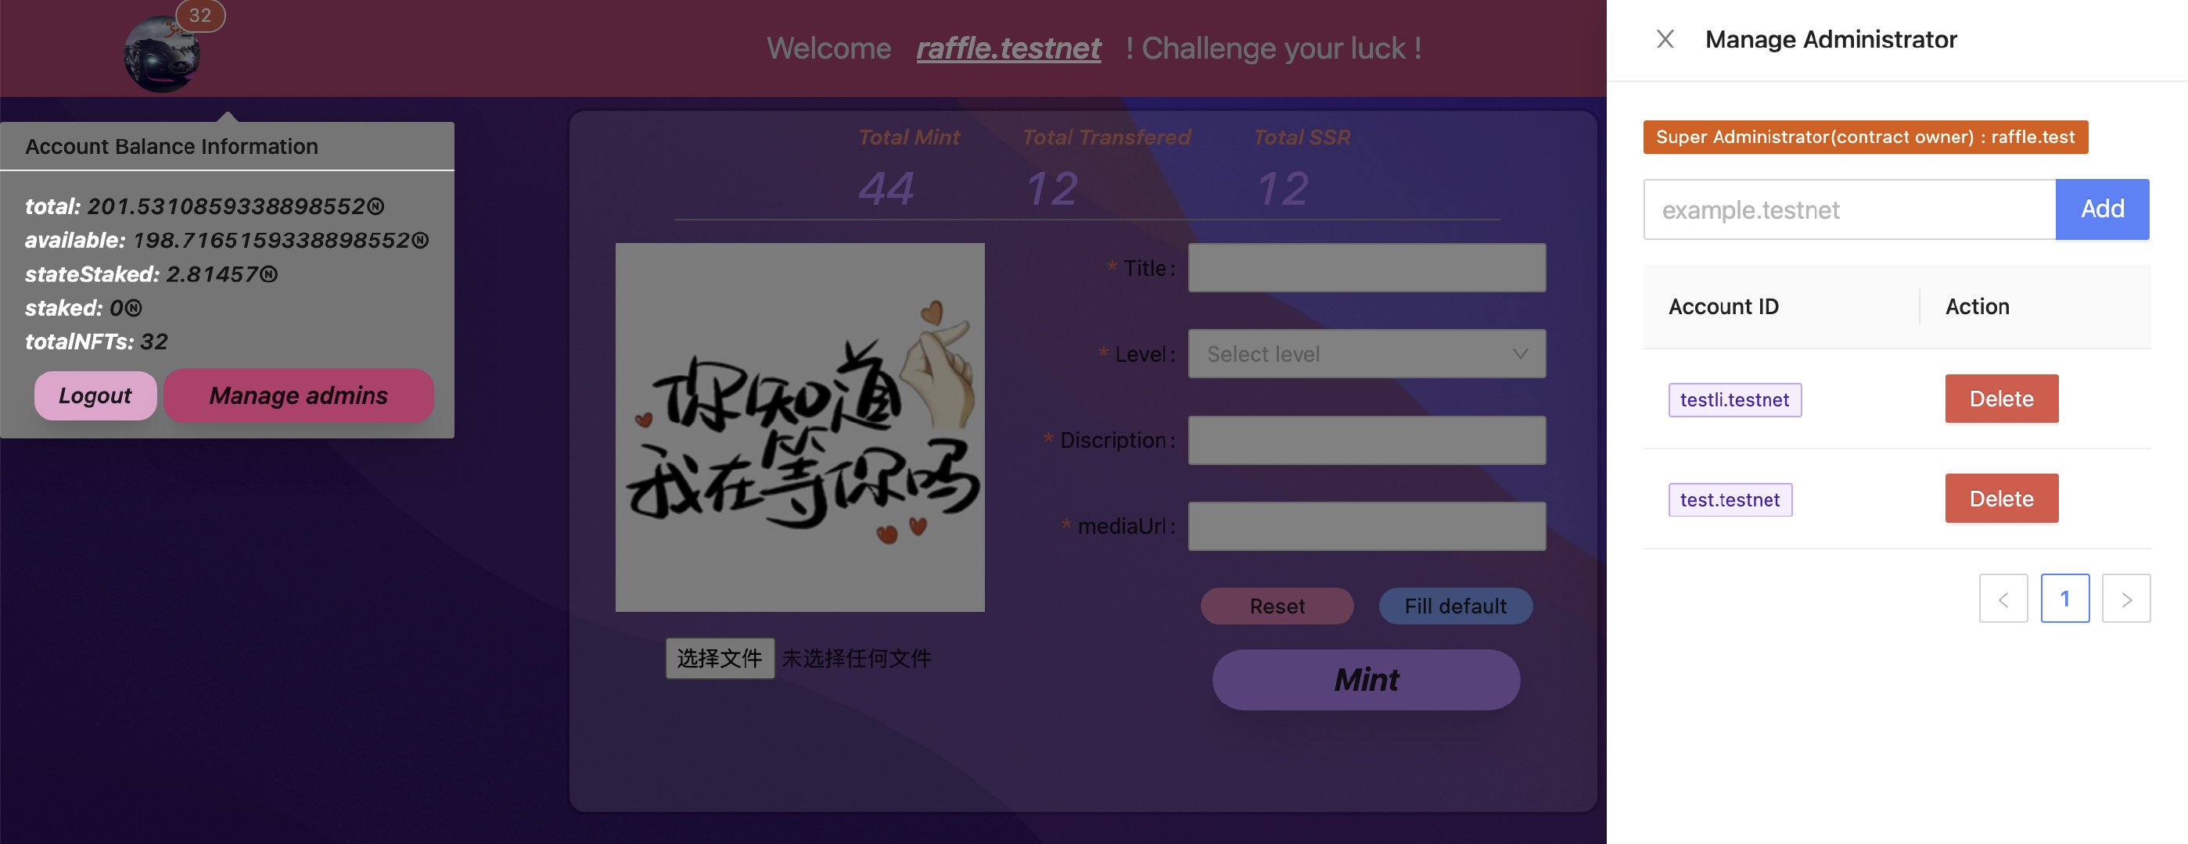Focus the example.testnet account input
This screenshot has width=2188, height=844.
pos(1849,209)
